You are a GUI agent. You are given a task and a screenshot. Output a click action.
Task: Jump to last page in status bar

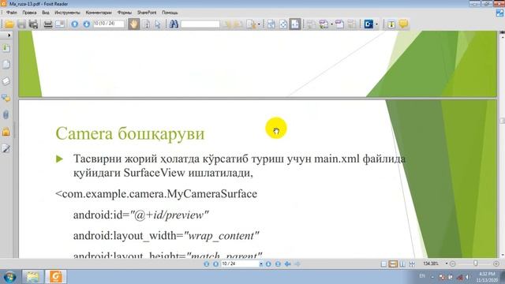pos(278,263)
